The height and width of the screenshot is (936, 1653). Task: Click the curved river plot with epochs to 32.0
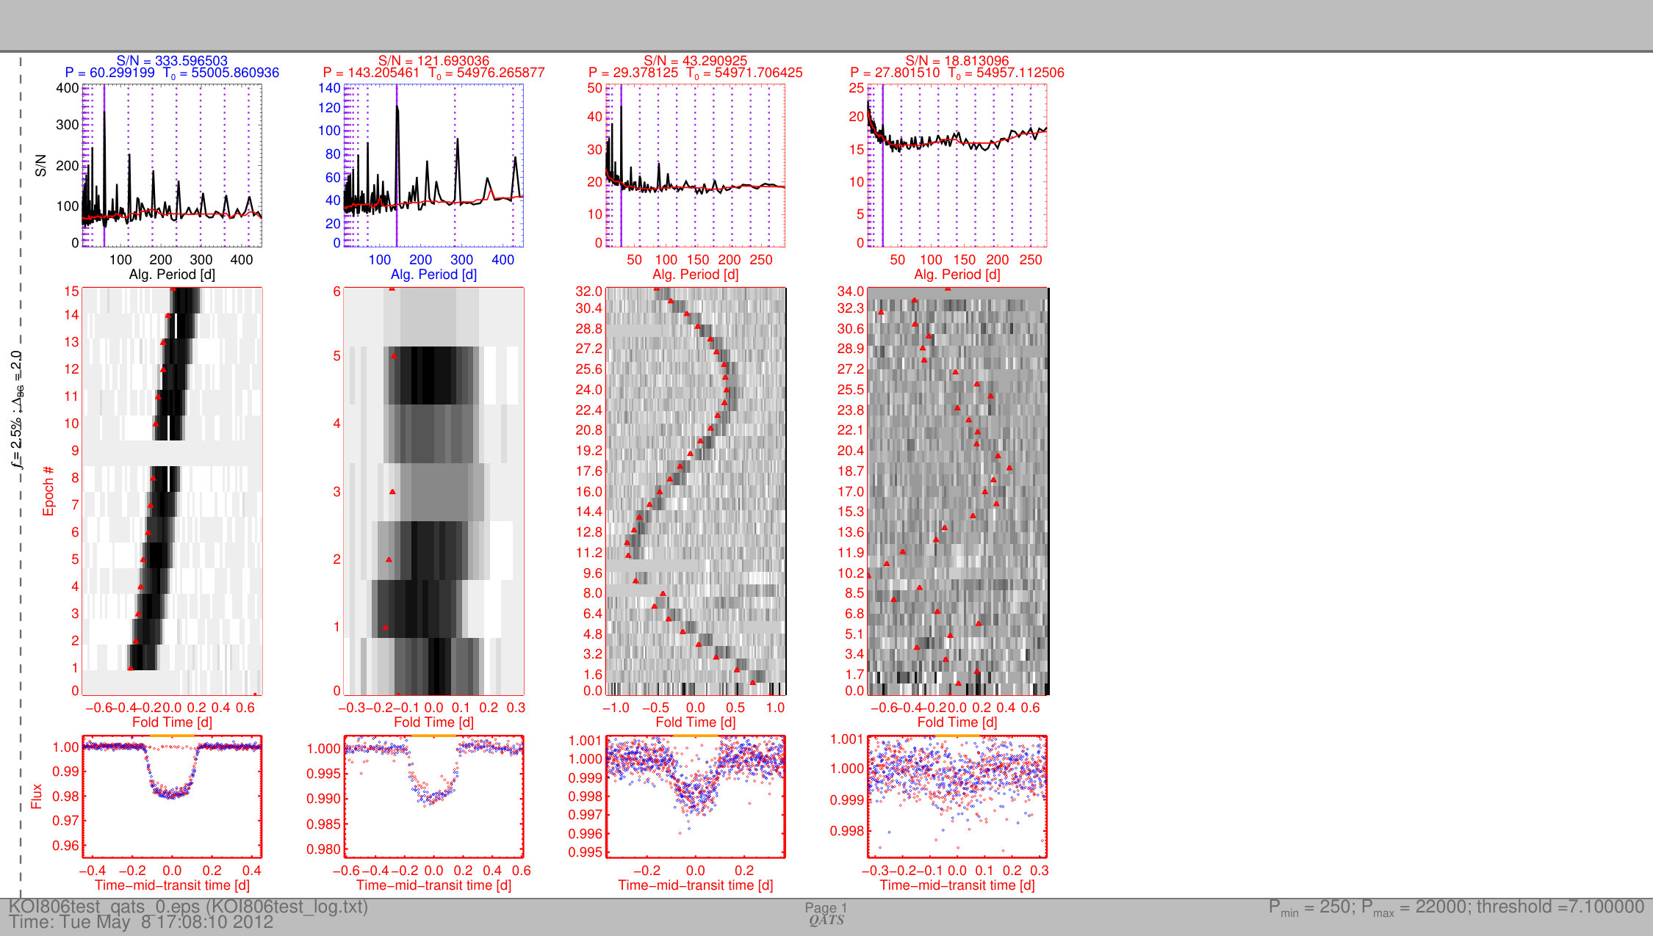pyautogui.click(x=696, y=491)
